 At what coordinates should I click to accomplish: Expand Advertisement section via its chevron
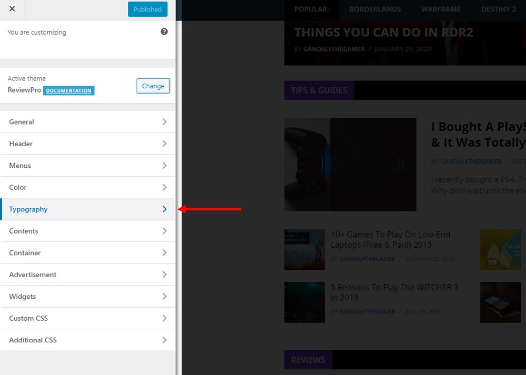(x=164, y=275)
